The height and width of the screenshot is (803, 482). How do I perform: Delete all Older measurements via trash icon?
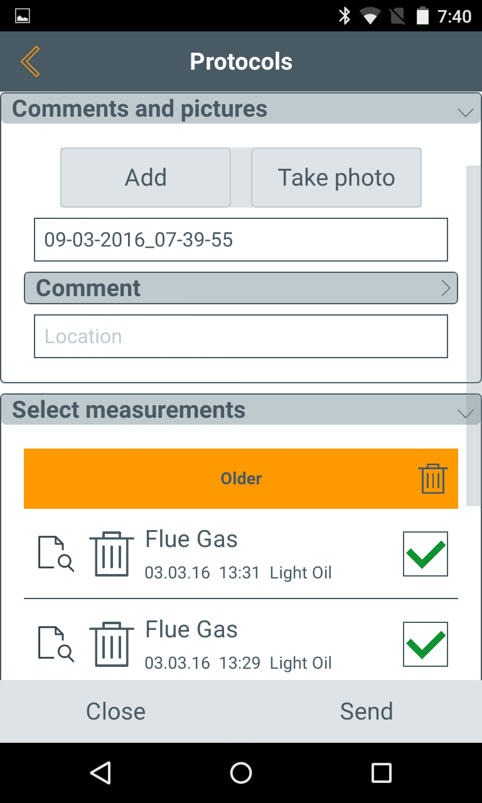[x=433, y=479]
